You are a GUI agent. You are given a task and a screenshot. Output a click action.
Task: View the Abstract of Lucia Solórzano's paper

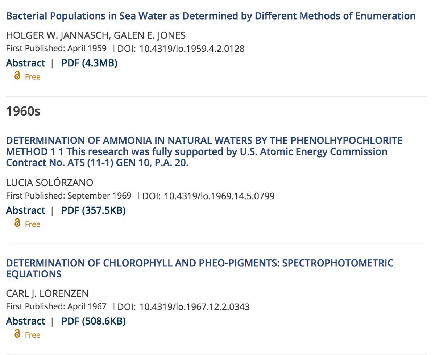tap(25, 210)
